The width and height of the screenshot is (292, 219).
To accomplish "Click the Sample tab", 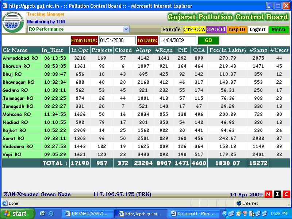I will click(171, 30).
